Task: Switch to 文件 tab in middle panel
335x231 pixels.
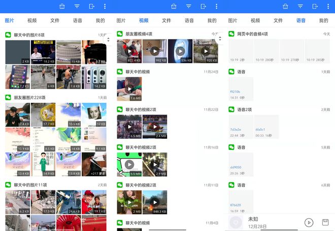Action: (166, 20)
